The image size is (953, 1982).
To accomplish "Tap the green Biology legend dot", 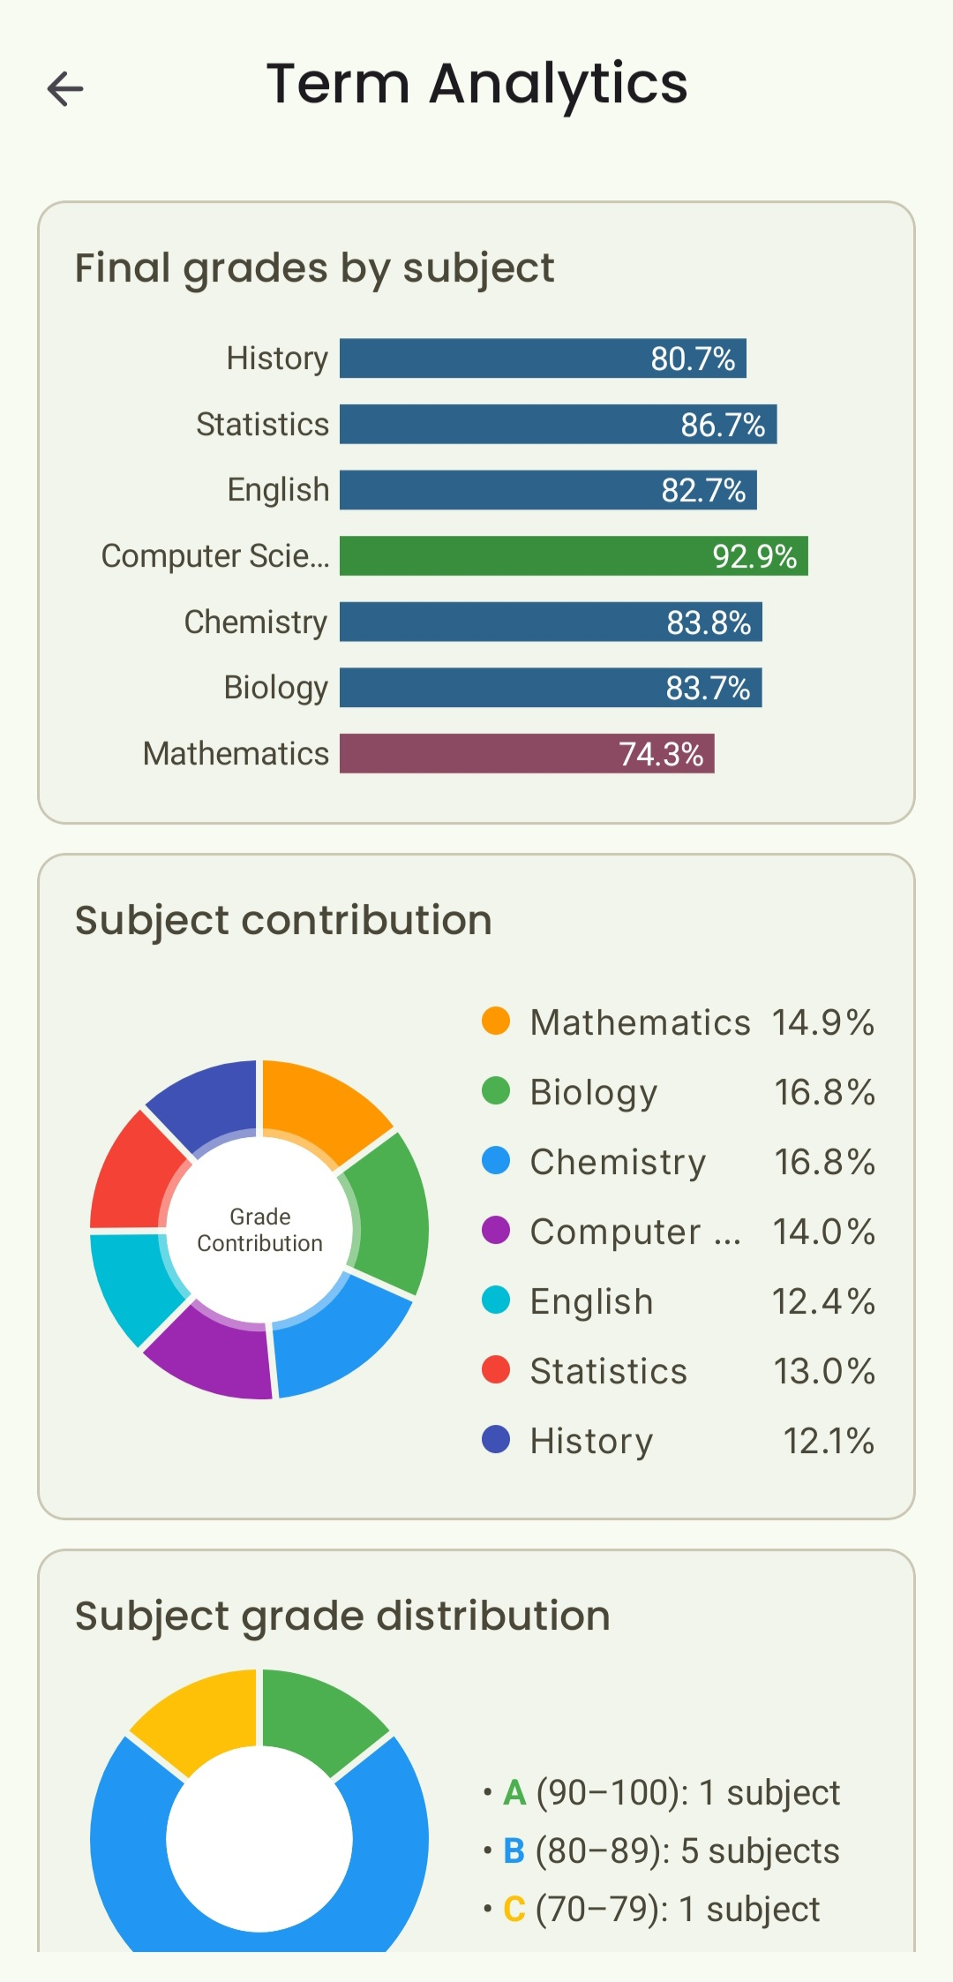I will [x=496, y=1090].
